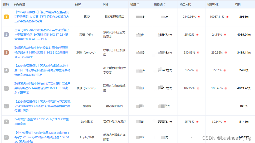255x143 pixels.
Task: Select the 鑫港峰 brand cell
Action: (87, 106)
